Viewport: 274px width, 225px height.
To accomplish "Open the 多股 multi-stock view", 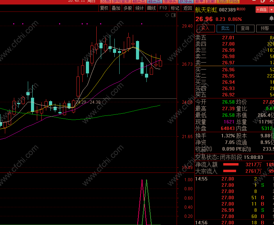I will (x=128, y=8).
